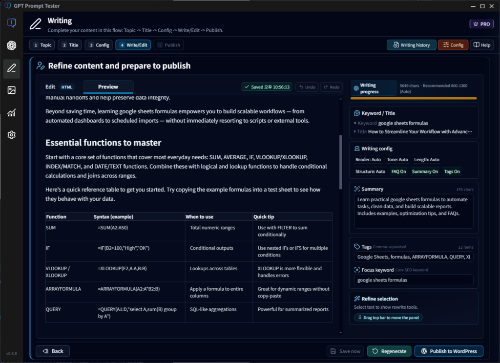Select the GPT model icon in sidebar
This screenshot has height=363, width=500.
11,45
